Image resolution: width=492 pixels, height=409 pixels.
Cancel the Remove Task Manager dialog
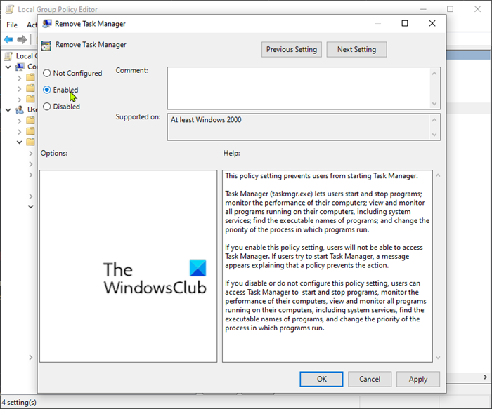[x=370, y=380]
